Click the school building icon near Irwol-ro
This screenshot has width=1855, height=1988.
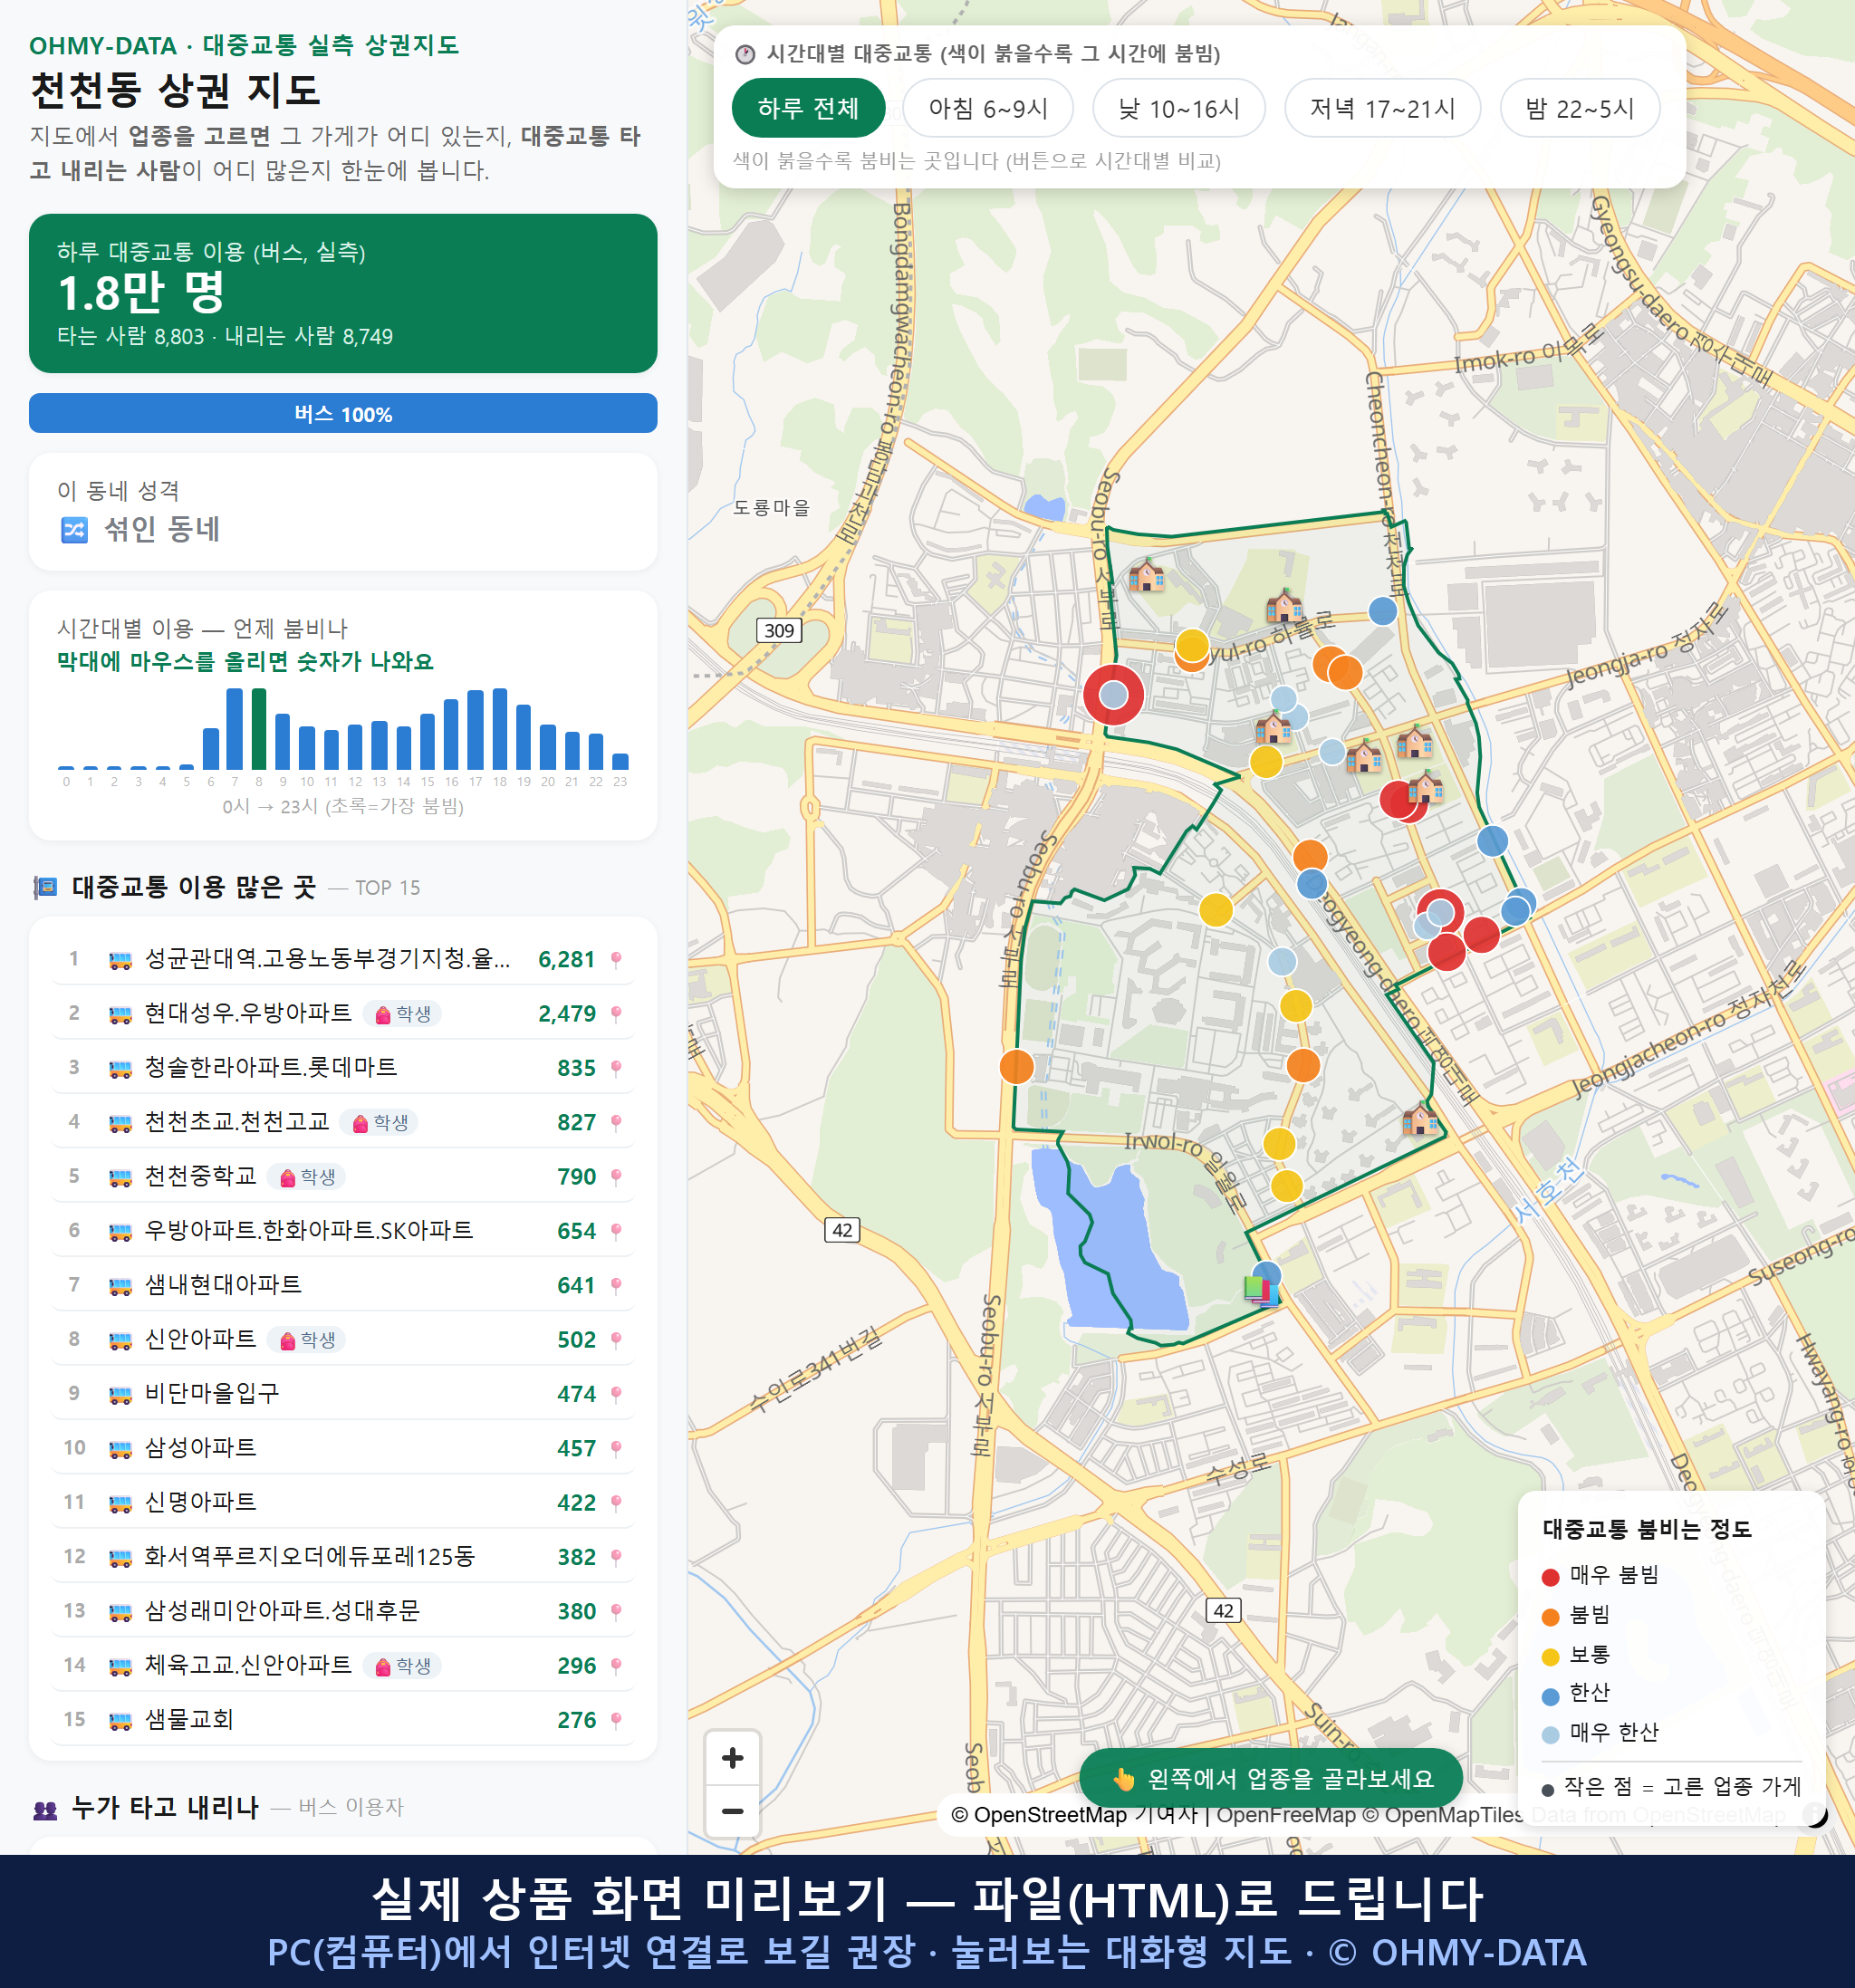(x=1419, y=1118)
